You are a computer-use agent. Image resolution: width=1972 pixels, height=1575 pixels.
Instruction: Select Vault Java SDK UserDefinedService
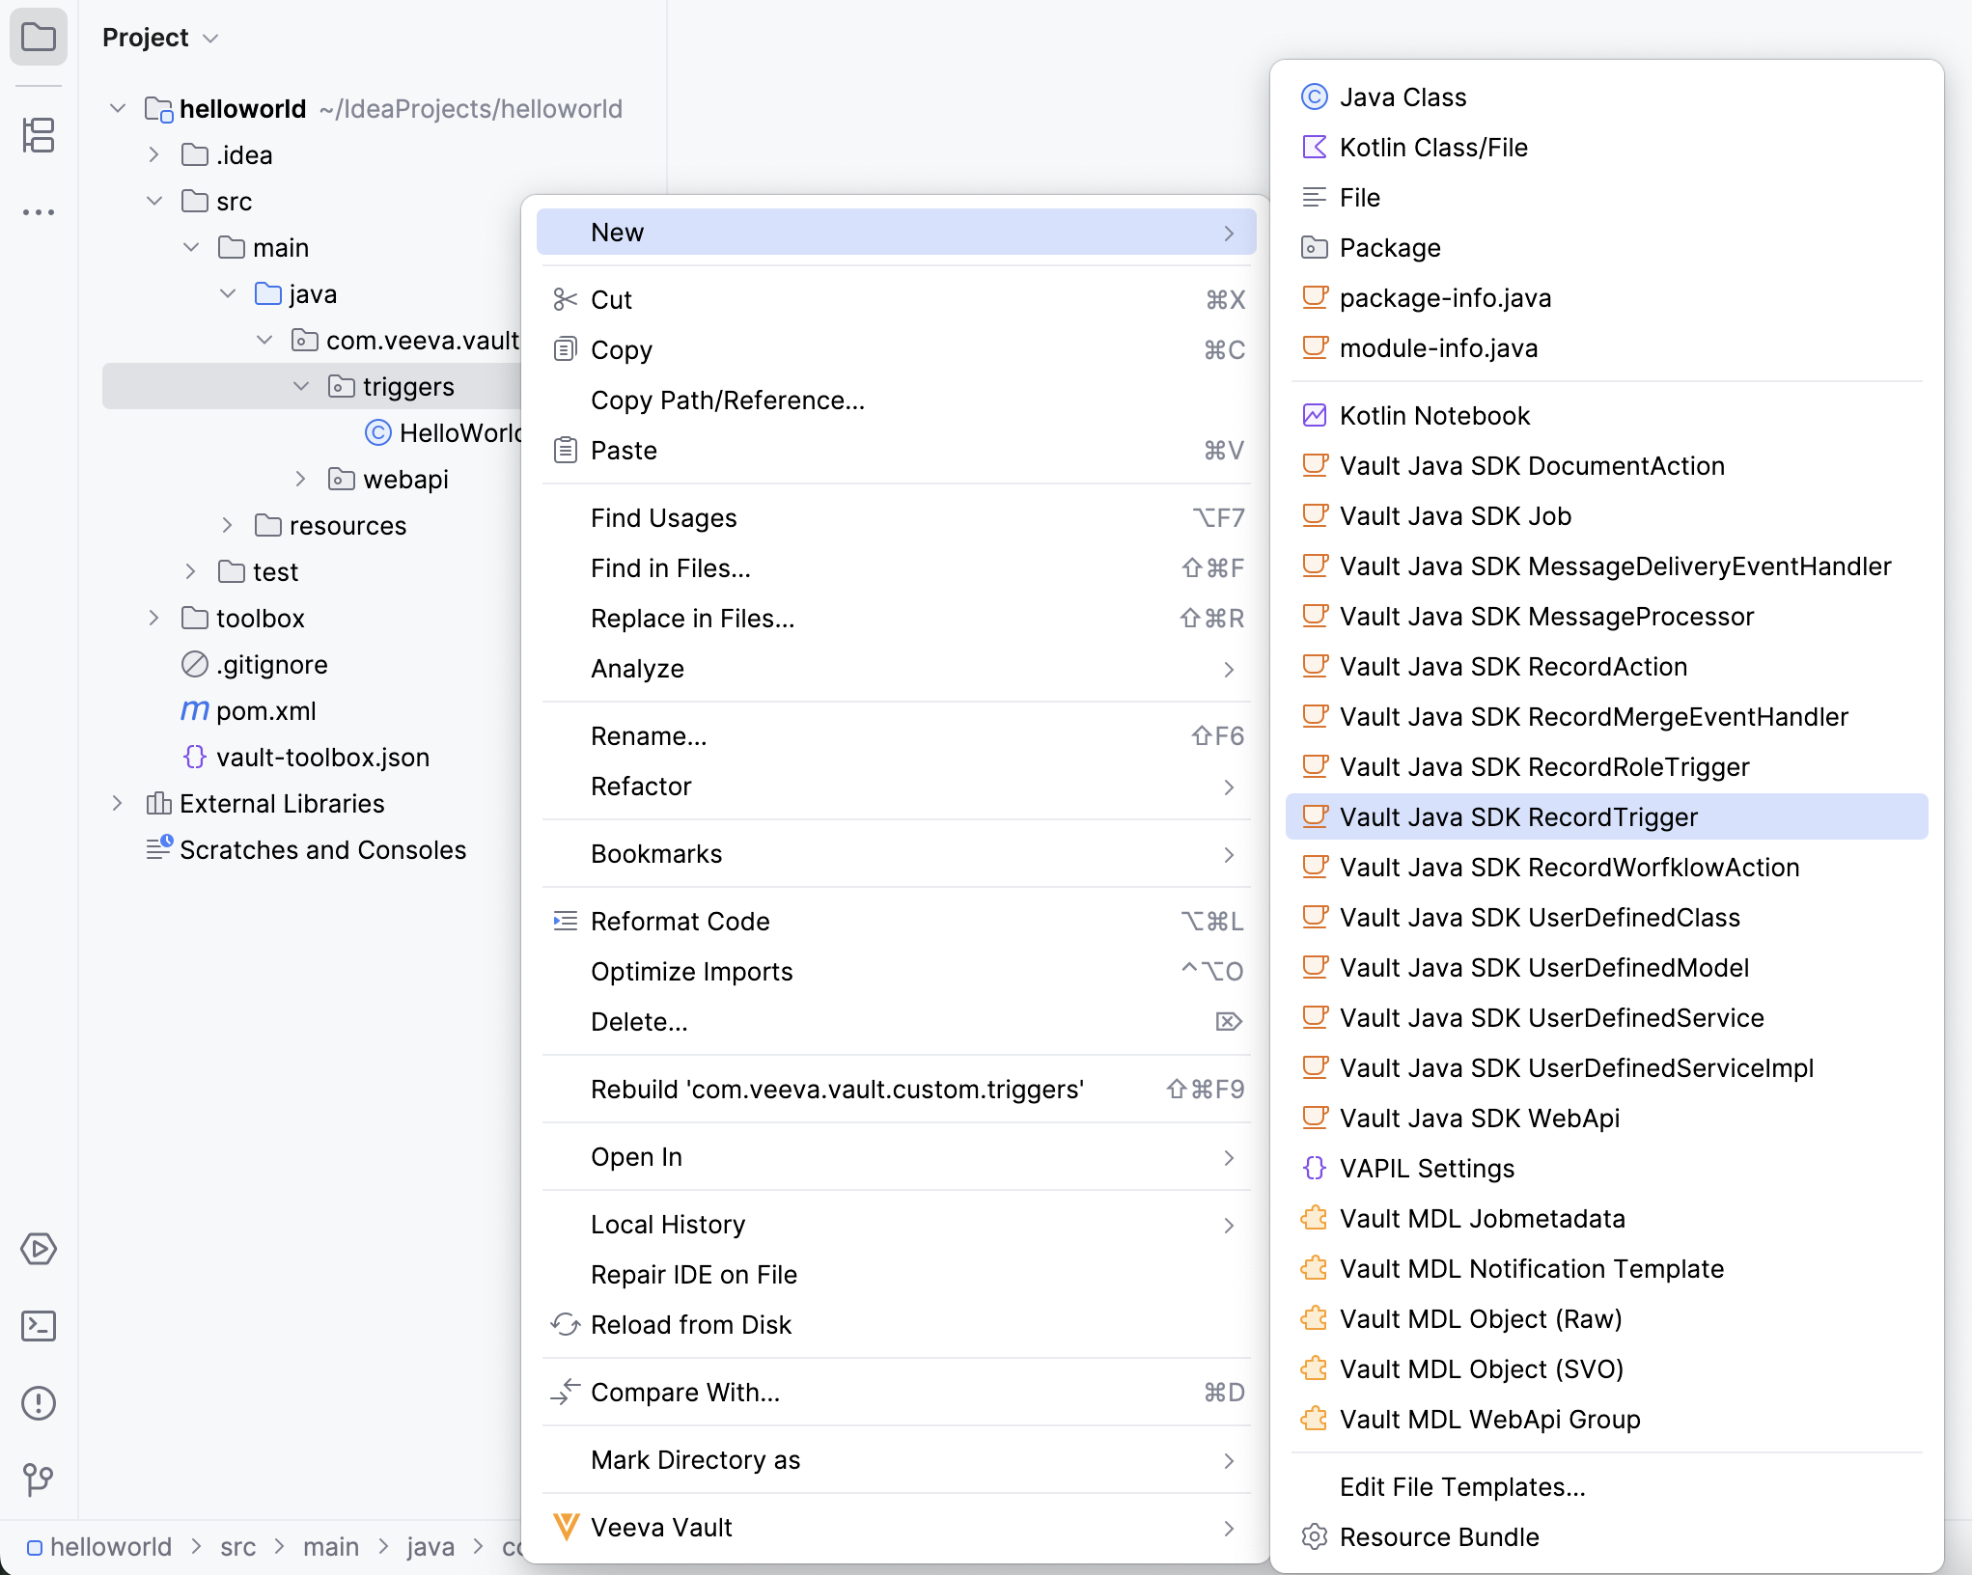[x=1606, y=1018]
